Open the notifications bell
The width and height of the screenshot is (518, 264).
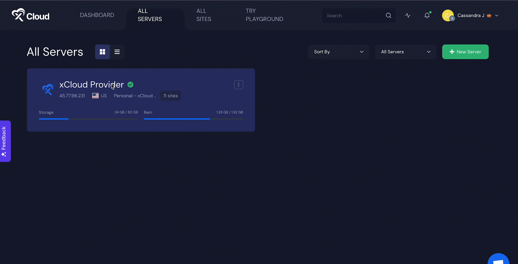click(x=427, y=16)
